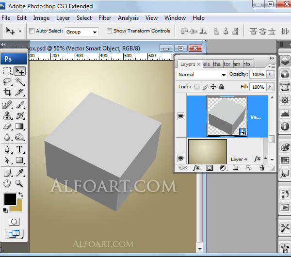The width and height of the screenshot is (291, 257).
Task: Toggle lock image pixels
Action: pyautogui.click(x=205, y=87)
